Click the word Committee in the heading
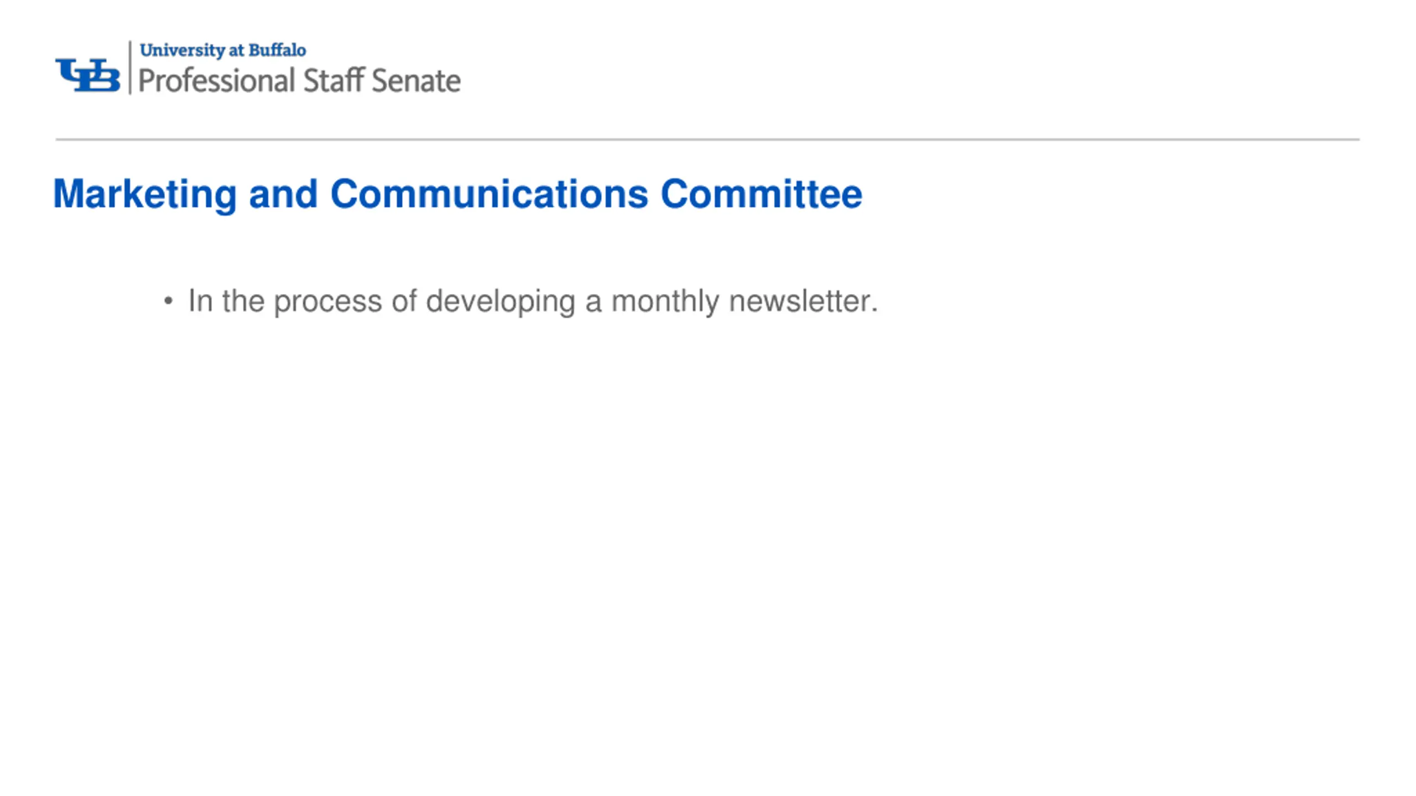This screenshot has width=1416, height=796. tap(761, 194)
